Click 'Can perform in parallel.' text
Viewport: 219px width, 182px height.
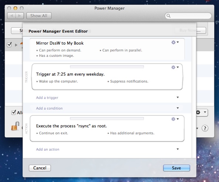pyautogui.click(x=122, y=50)
